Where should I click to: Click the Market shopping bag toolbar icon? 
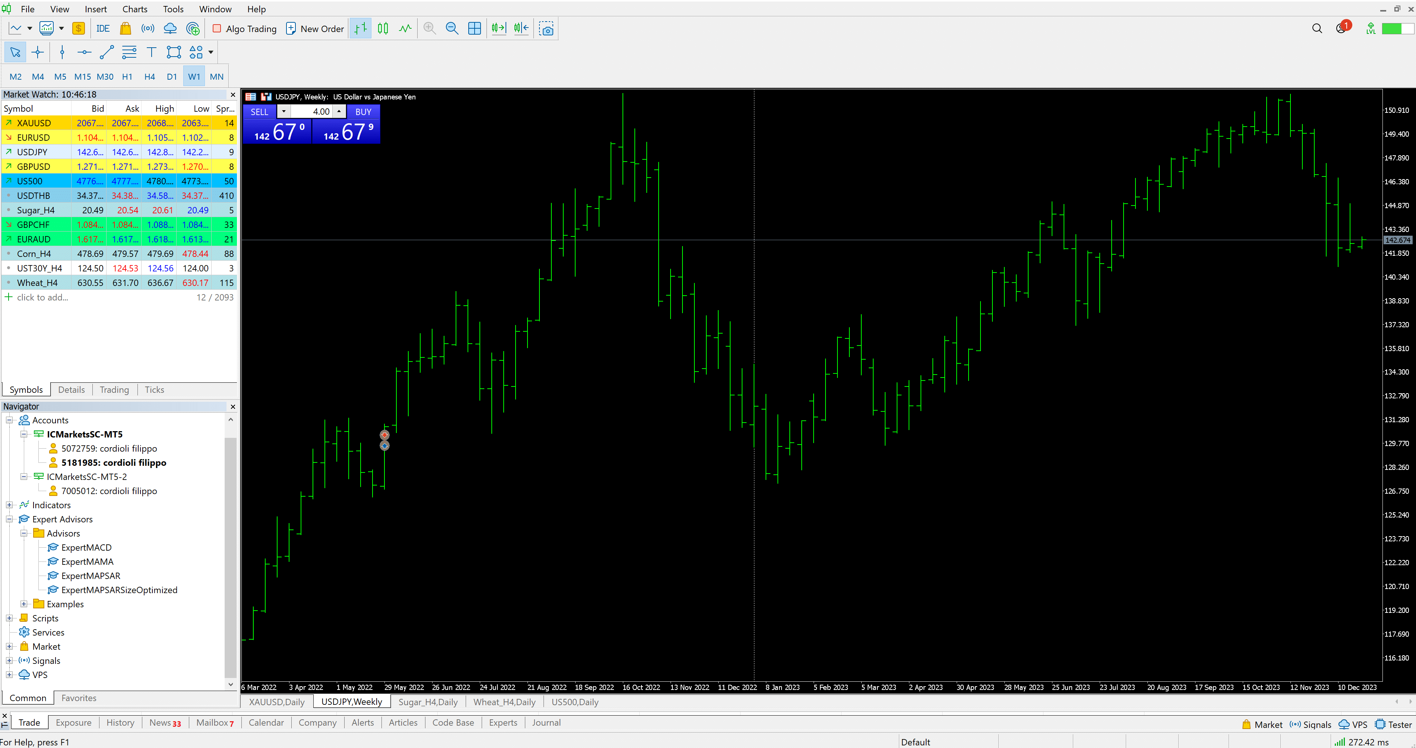coord(125,29)
